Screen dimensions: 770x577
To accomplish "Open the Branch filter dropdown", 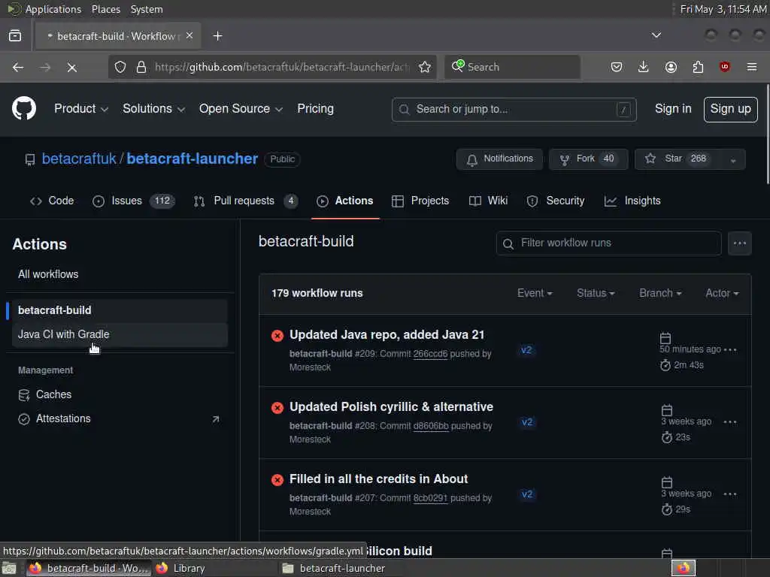I will click(x=660, y=293).
